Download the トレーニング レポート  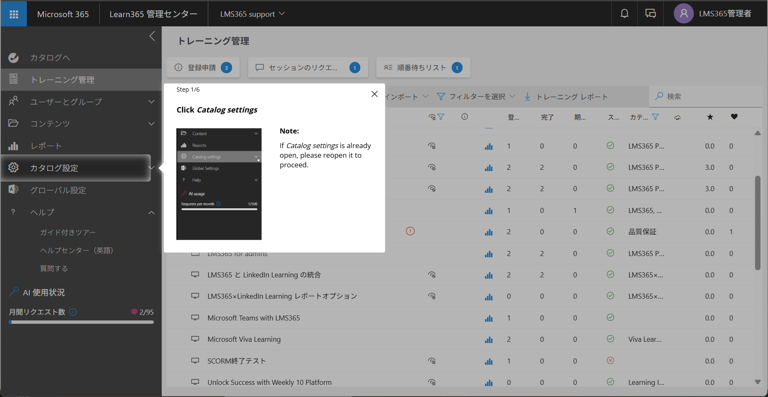[566, 97]
